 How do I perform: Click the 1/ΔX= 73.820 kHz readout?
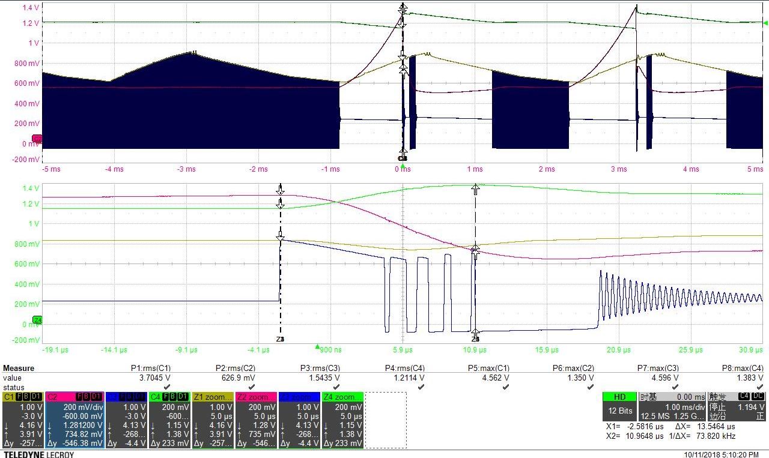click(x=701, y=436)
